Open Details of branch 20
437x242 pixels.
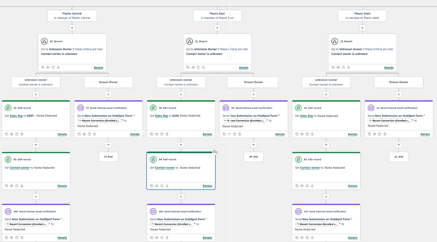(x=98, y=68)
